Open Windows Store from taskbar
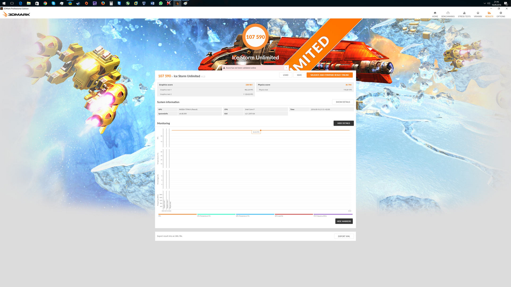 (x=37, y=3)
